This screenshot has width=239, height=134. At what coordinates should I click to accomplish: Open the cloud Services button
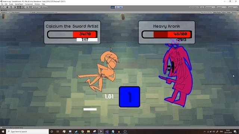pos(202,7)
